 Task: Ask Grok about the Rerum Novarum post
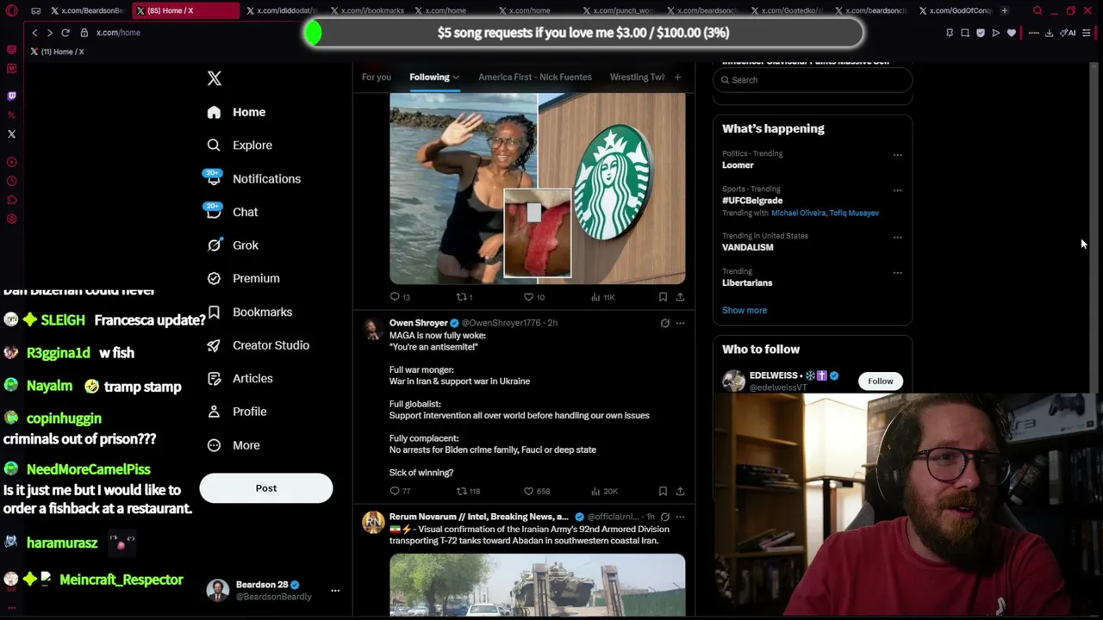click(664, 517)
